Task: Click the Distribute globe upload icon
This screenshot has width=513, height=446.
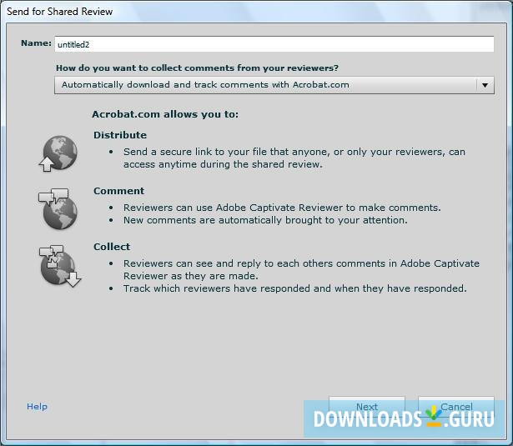Action: (58, 153)
